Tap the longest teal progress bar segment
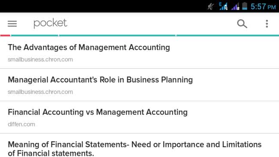Image resolution: width=279 pixels, height=157 pixels. [x=117, y=36]
